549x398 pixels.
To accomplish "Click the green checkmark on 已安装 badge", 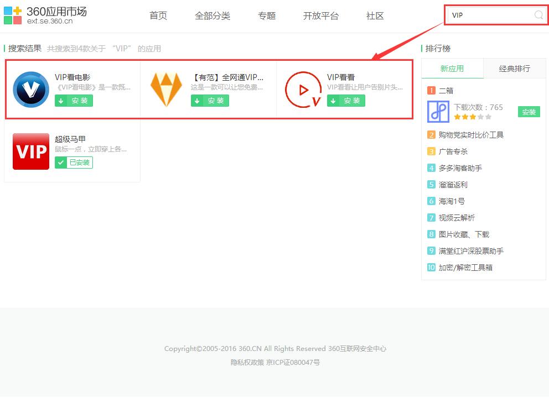I will [61, 163].
